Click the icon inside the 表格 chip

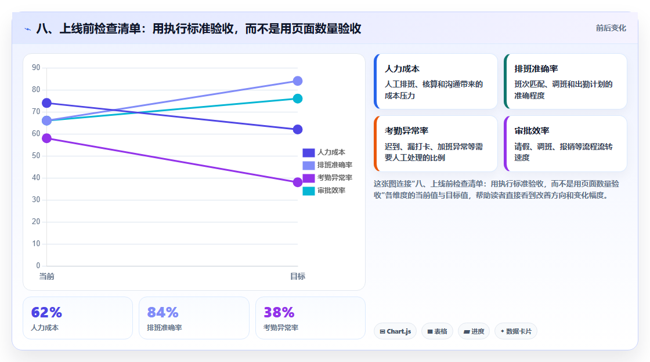pyautogui.click(x=430, y=332)
